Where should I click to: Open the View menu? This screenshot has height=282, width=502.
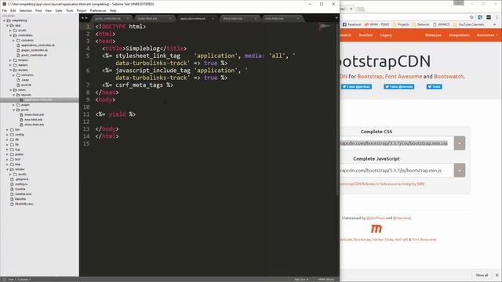click(49, 10)
